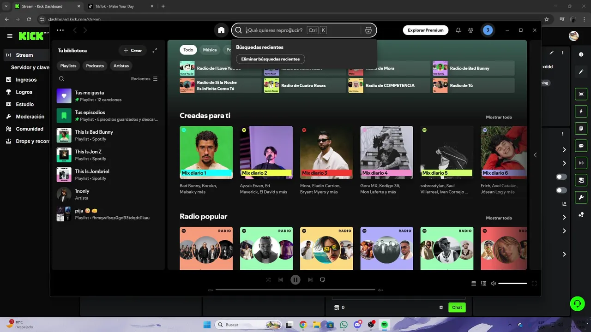Mute Spotify using the speaker icon
The width and height of the screenshot is (591, 332).
tap(493, 284)
